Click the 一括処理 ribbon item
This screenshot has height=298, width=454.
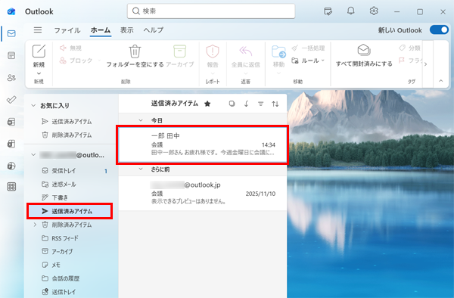pyautogui.click(x=308, y=48)
